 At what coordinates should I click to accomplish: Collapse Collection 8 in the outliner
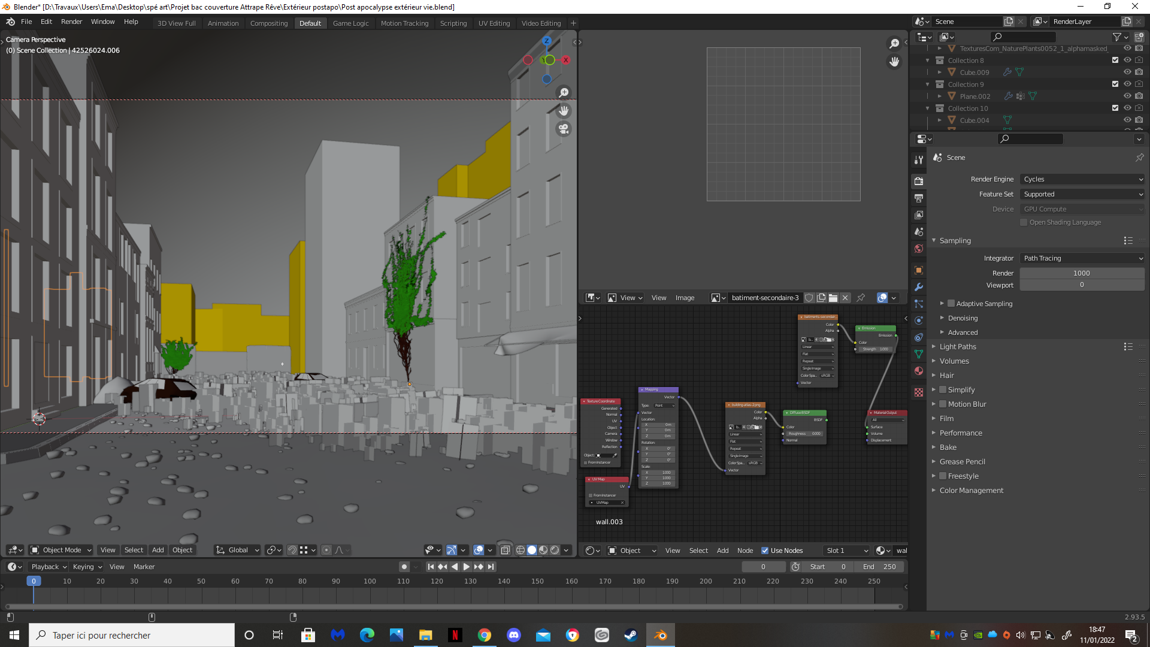tap(928, 61)
